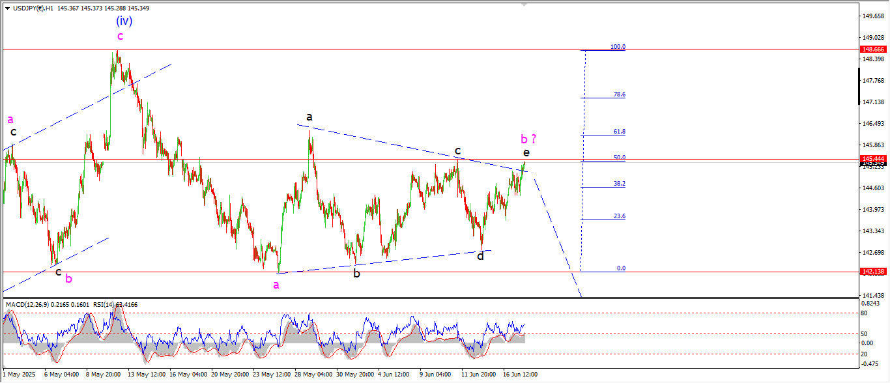Click the red 145.444 price tag

872,159
